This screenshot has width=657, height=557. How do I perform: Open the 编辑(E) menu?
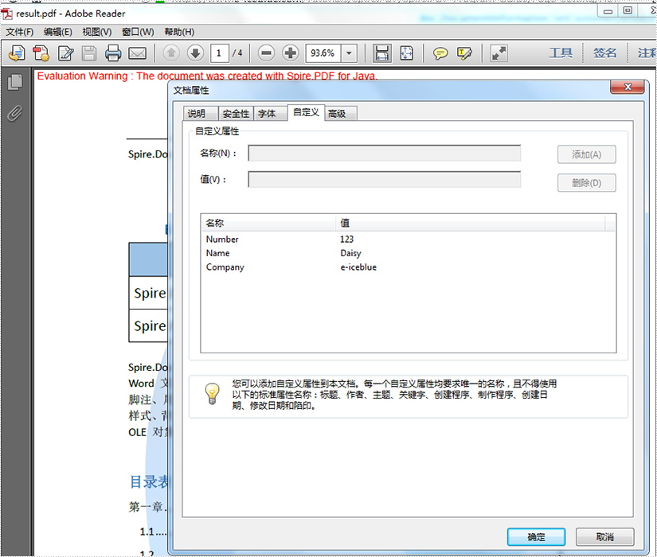pyautogui.click(x=58, y=32)
